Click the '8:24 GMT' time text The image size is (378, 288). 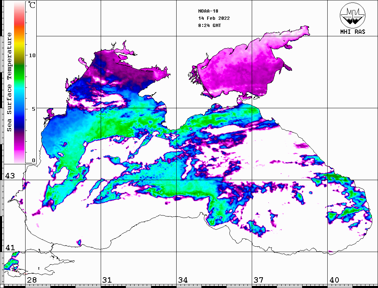coord(209,26)
